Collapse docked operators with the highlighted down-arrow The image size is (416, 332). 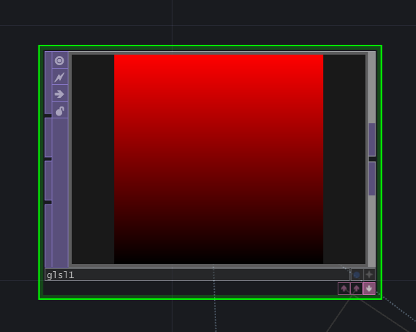(369, 289)
